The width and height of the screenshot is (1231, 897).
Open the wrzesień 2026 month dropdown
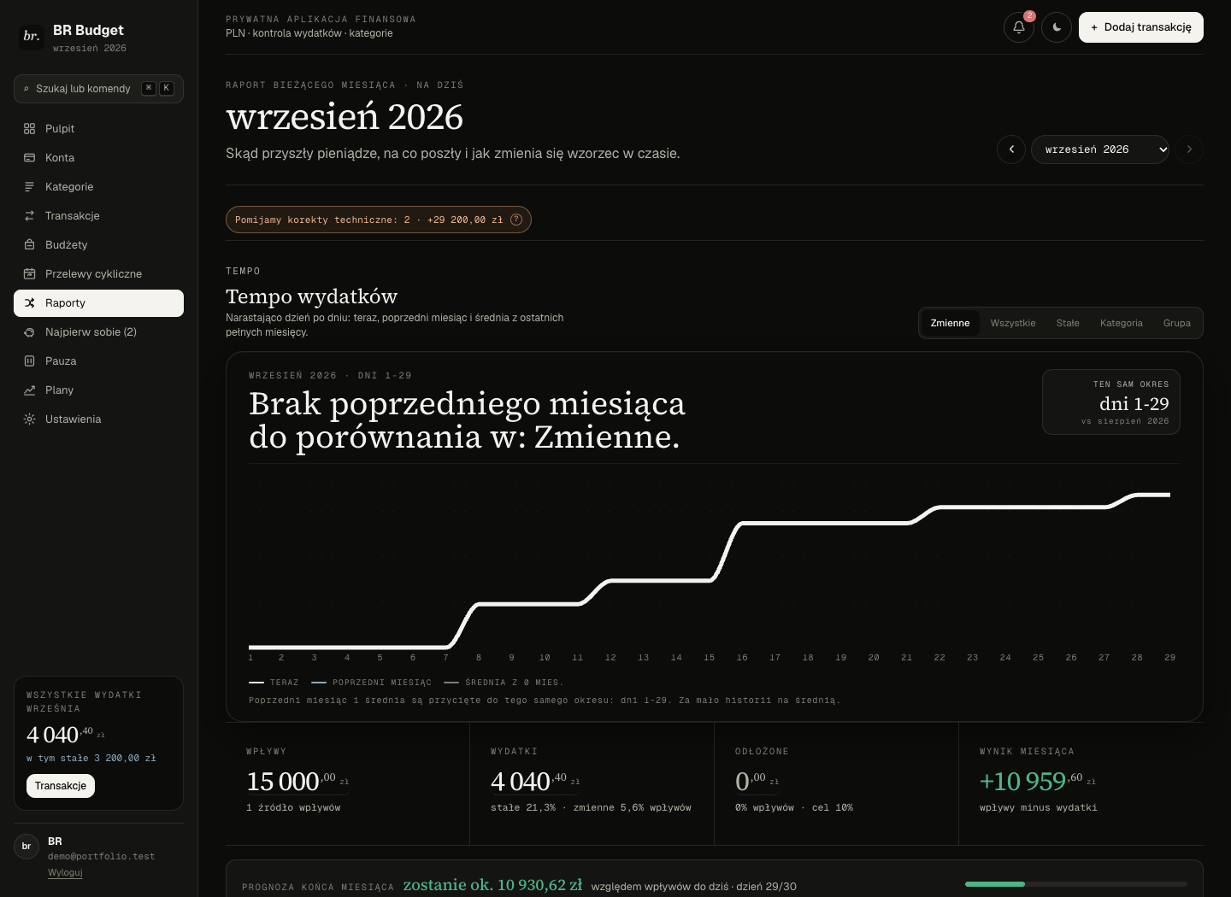click(1100, 149)
